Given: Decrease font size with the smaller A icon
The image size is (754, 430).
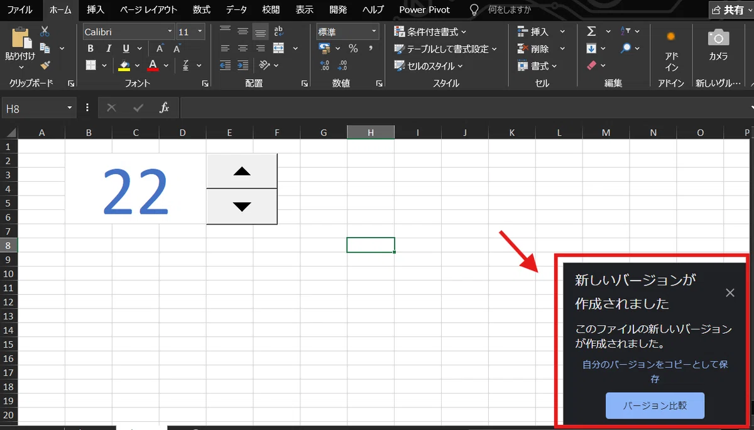Looking at the screenshot, I should coord(177,48).
